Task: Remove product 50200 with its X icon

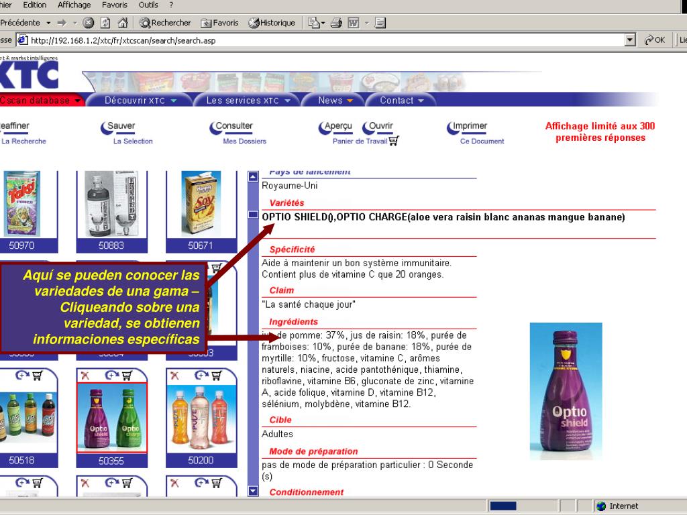Action: coord(174,376)
